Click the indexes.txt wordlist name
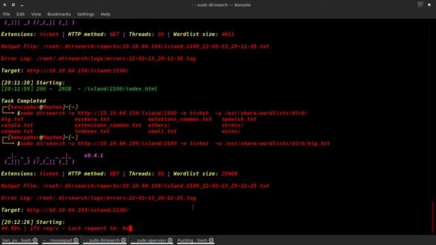This screenshot has width=436, height=245. pos(92,131)
